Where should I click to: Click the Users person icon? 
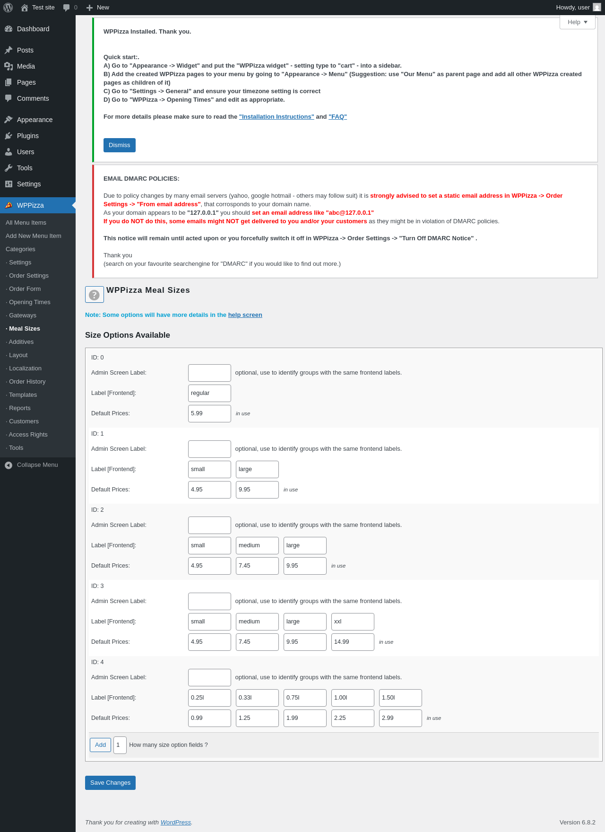9,152
